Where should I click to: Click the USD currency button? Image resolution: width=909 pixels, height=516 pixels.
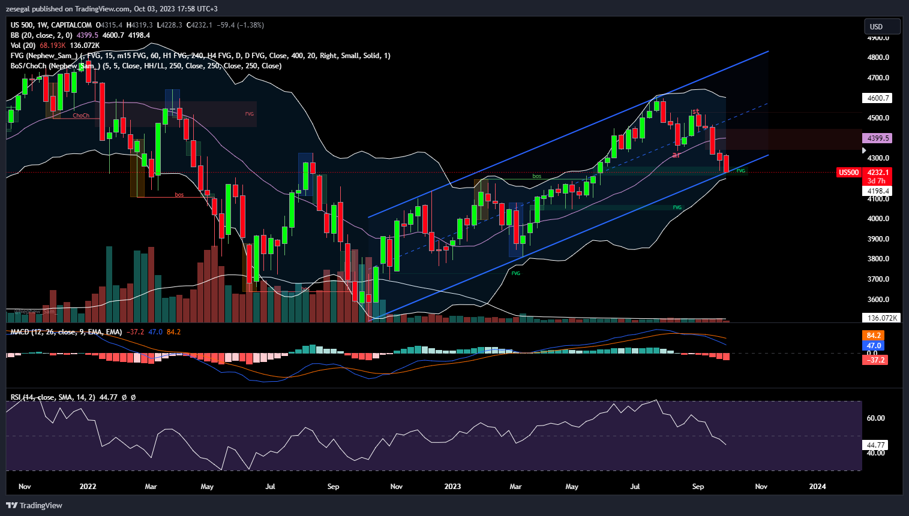(x=882, y=26)
